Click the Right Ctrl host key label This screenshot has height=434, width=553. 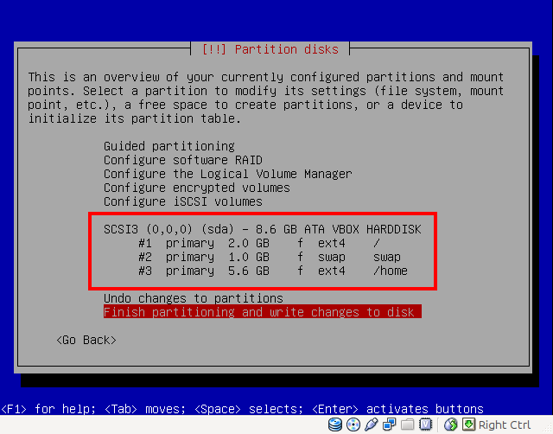click(x=505, y=425)
